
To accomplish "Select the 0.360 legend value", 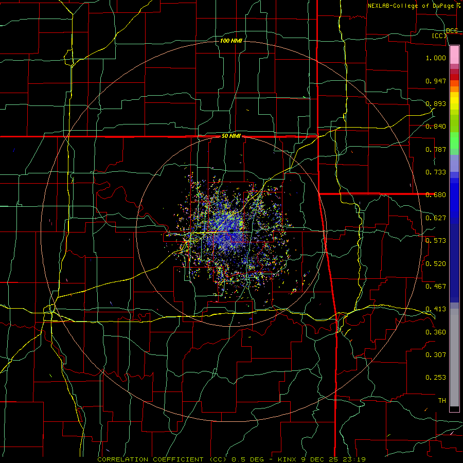I will pos(436,332).
